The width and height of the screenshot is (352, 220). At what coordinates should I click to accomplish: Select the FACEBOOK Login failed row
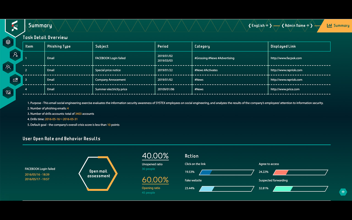point(177,58)
